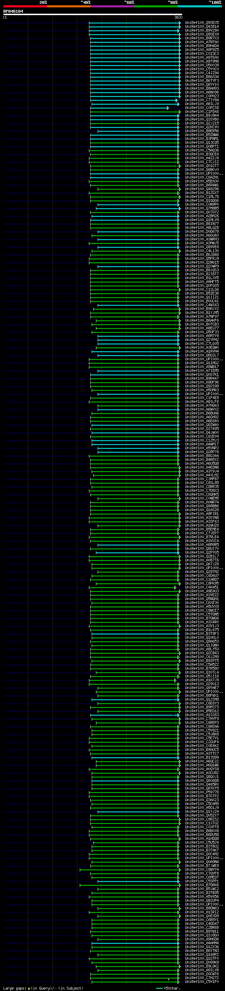Viewport: 225px width, 991px height.
Task: Select hit UniRef100_A6QCZ2
Action: tap(201, 761)
